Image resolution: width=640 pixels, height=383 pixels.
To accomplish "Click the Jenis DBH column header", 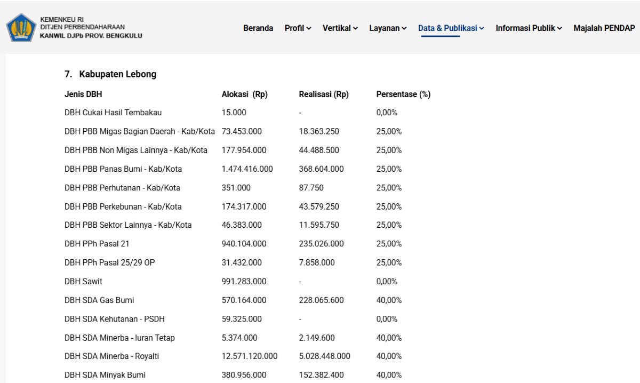I will point(83,94).
